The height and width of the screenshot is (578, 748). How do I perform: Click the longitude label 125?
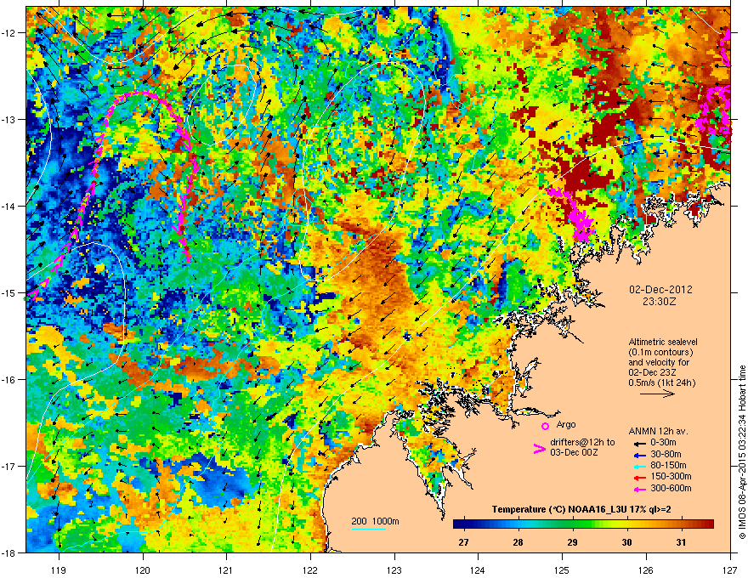[x=562, y=570]
